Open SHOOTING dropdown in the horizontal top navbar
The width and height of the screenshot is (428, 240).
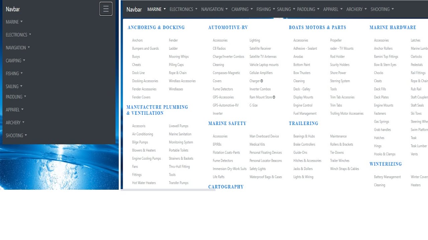point(382,9)
